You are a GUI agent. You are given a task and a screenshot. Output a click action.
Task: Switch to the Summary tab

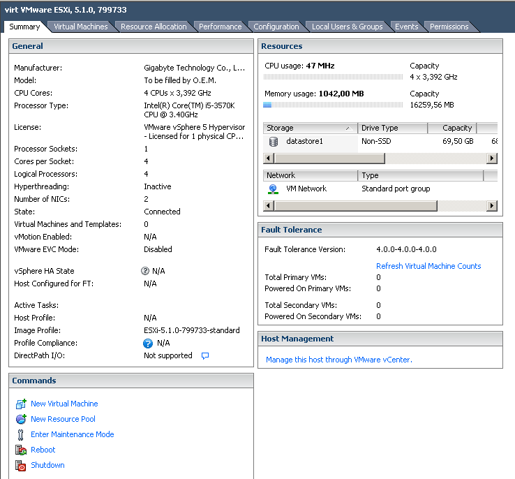click(x=24, y=27)
